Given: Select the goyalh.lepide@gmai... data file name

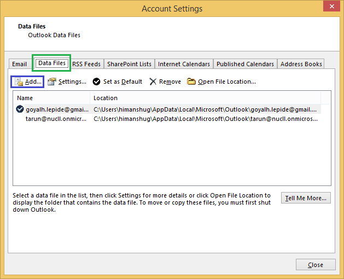Looking at the screenshot, I should click(57, 109).
